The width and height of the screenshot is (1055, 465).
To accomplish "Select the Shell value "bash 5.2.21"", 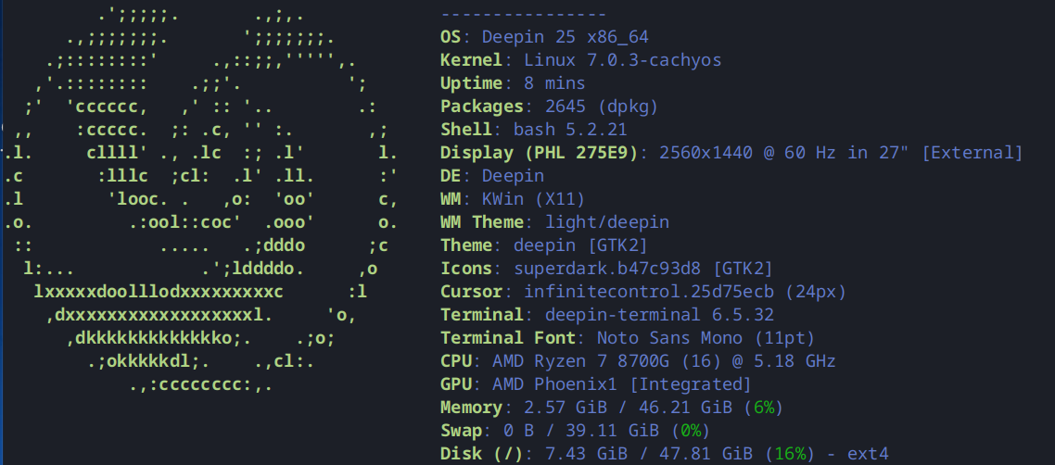I will pos(570,130).
